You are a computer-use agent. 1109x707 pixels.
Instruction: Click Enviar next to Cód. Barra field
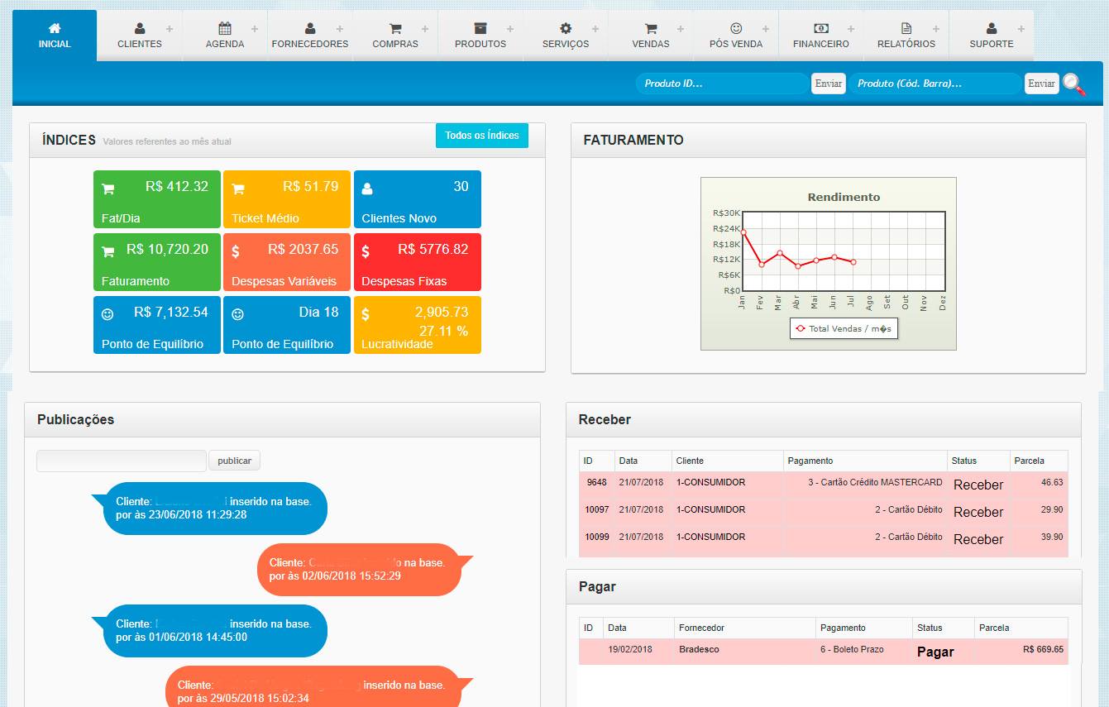[x=1042, y=84]
